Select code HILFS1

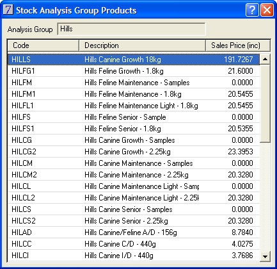(23, 129)
